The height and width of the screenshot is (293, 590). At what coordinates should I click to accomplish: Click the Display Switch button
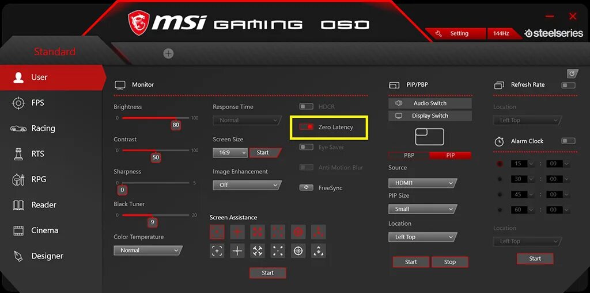point(430,116)
